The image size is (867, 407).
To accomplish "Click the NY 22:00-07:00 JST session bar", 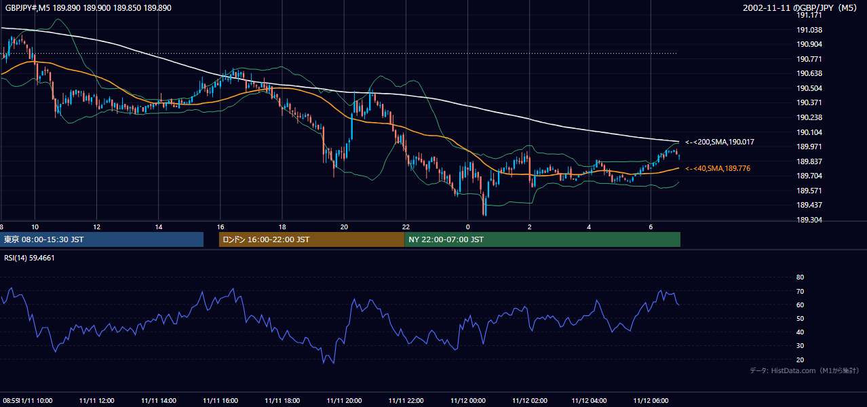I will 542,239.
